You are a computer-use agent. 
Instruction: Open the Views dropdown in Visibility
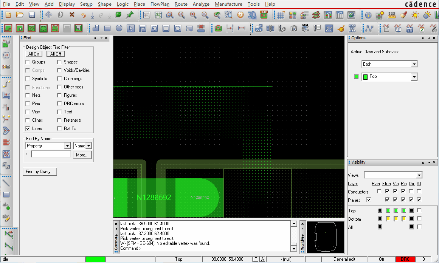point(419,175)
